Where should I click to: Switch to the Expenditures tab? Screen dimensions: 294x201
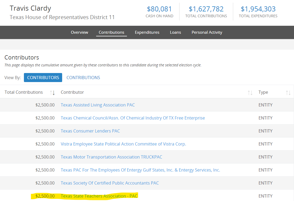point(147,32)
